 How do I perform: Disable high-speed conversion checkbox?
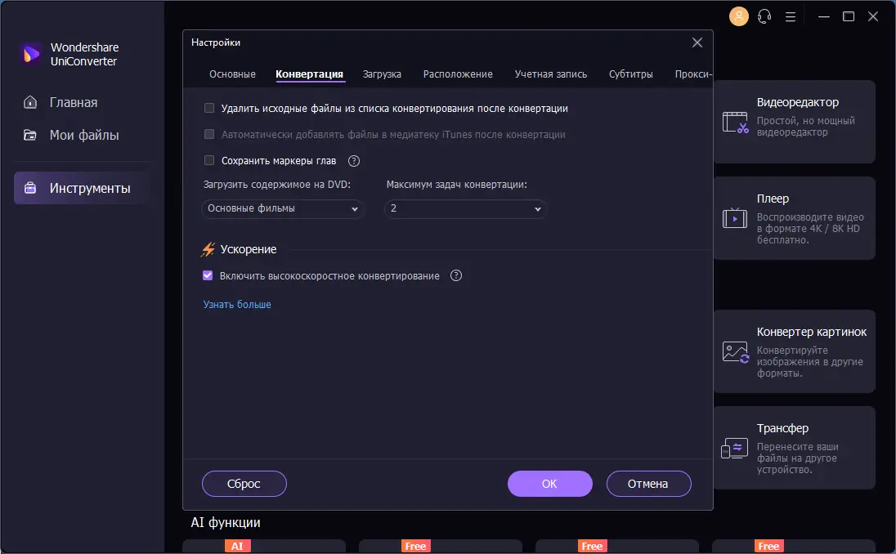coord(208,275)
